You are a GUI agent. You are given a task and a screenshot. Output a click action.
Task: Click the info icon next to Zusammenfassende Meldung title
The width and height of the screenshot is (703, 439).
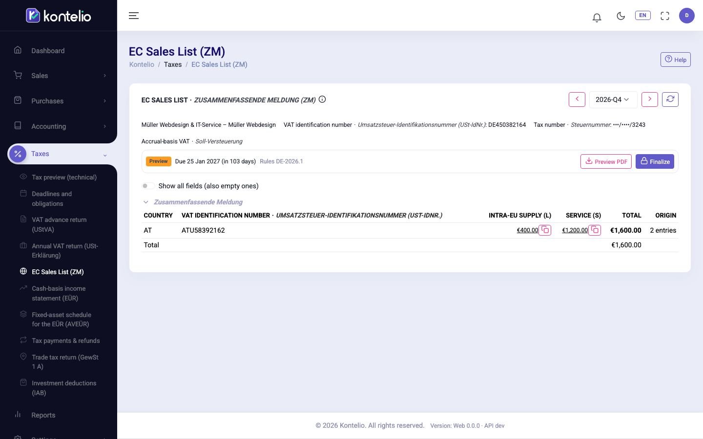pyautogui.click(x=322, y=100)
